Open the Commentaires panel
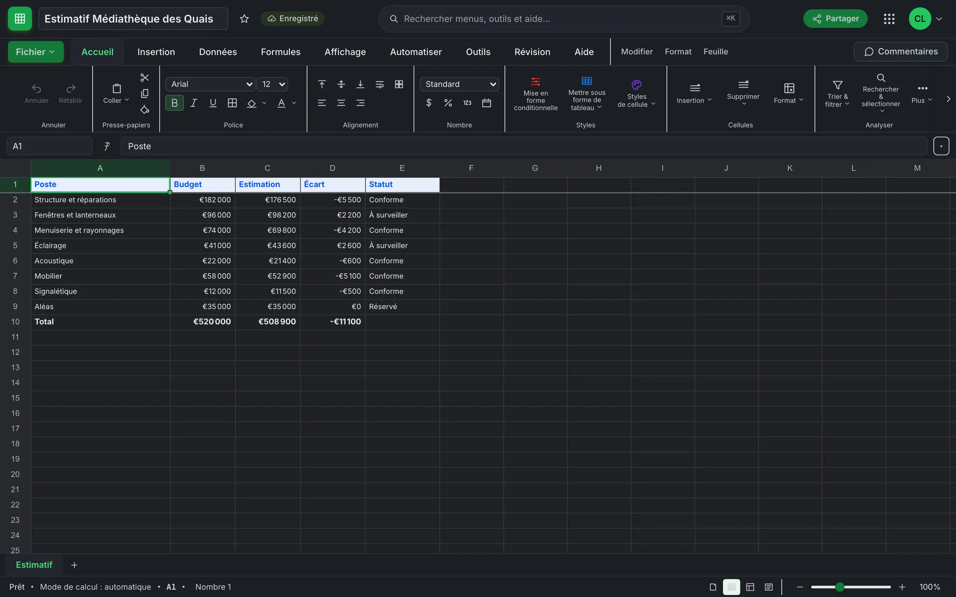 click(901, 52)
